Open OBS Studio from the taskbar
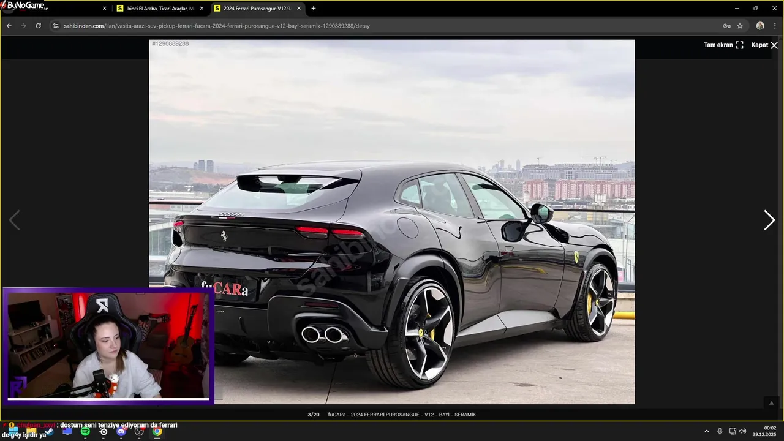 pos(139,432)
